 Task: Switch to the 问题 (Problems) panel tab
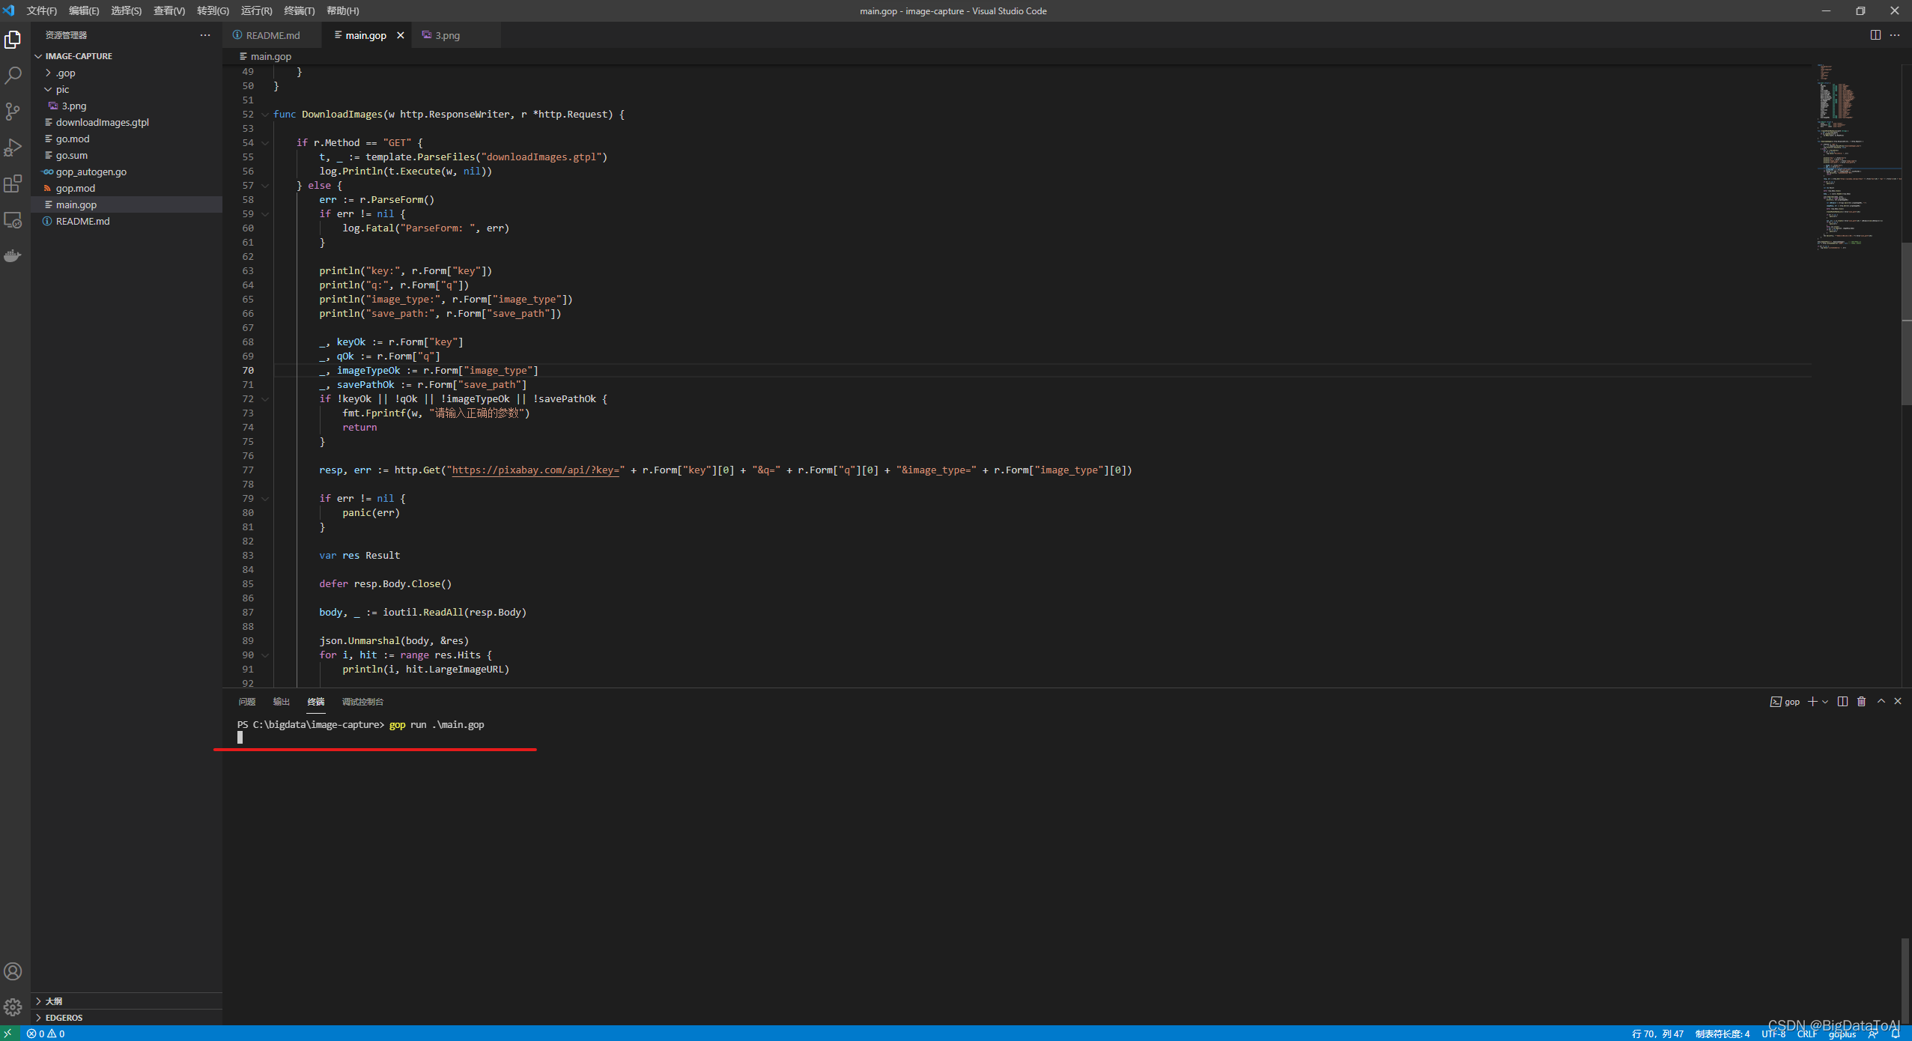pos(247,702)
